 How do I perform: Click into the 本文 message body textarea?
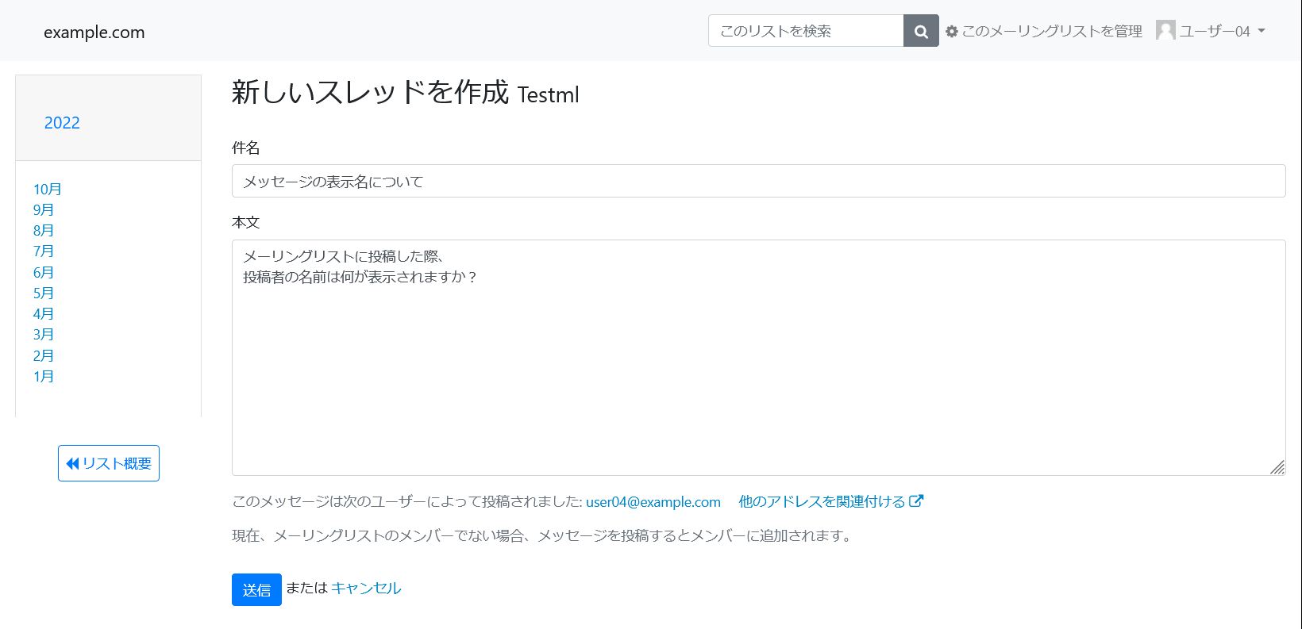click(758, 358)
